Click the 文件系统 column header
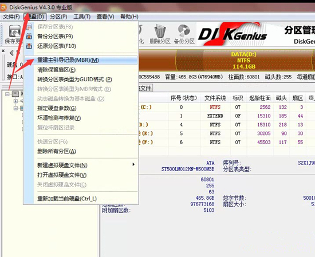 coord(215,98)
